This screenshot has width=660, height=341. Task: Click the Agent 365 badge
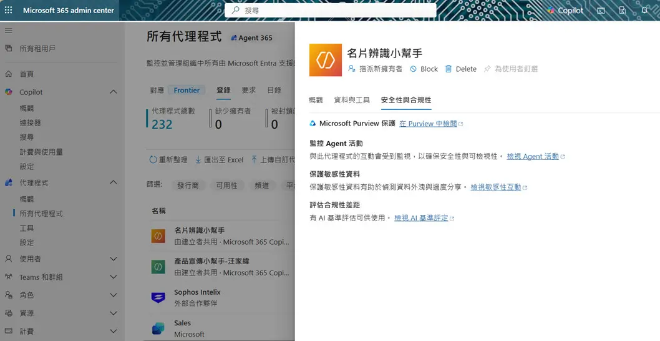[251, 38]
